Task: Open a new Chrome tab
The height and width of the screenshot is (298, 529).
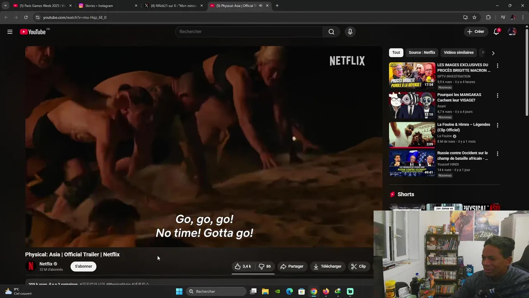Action: click(277, 6)
